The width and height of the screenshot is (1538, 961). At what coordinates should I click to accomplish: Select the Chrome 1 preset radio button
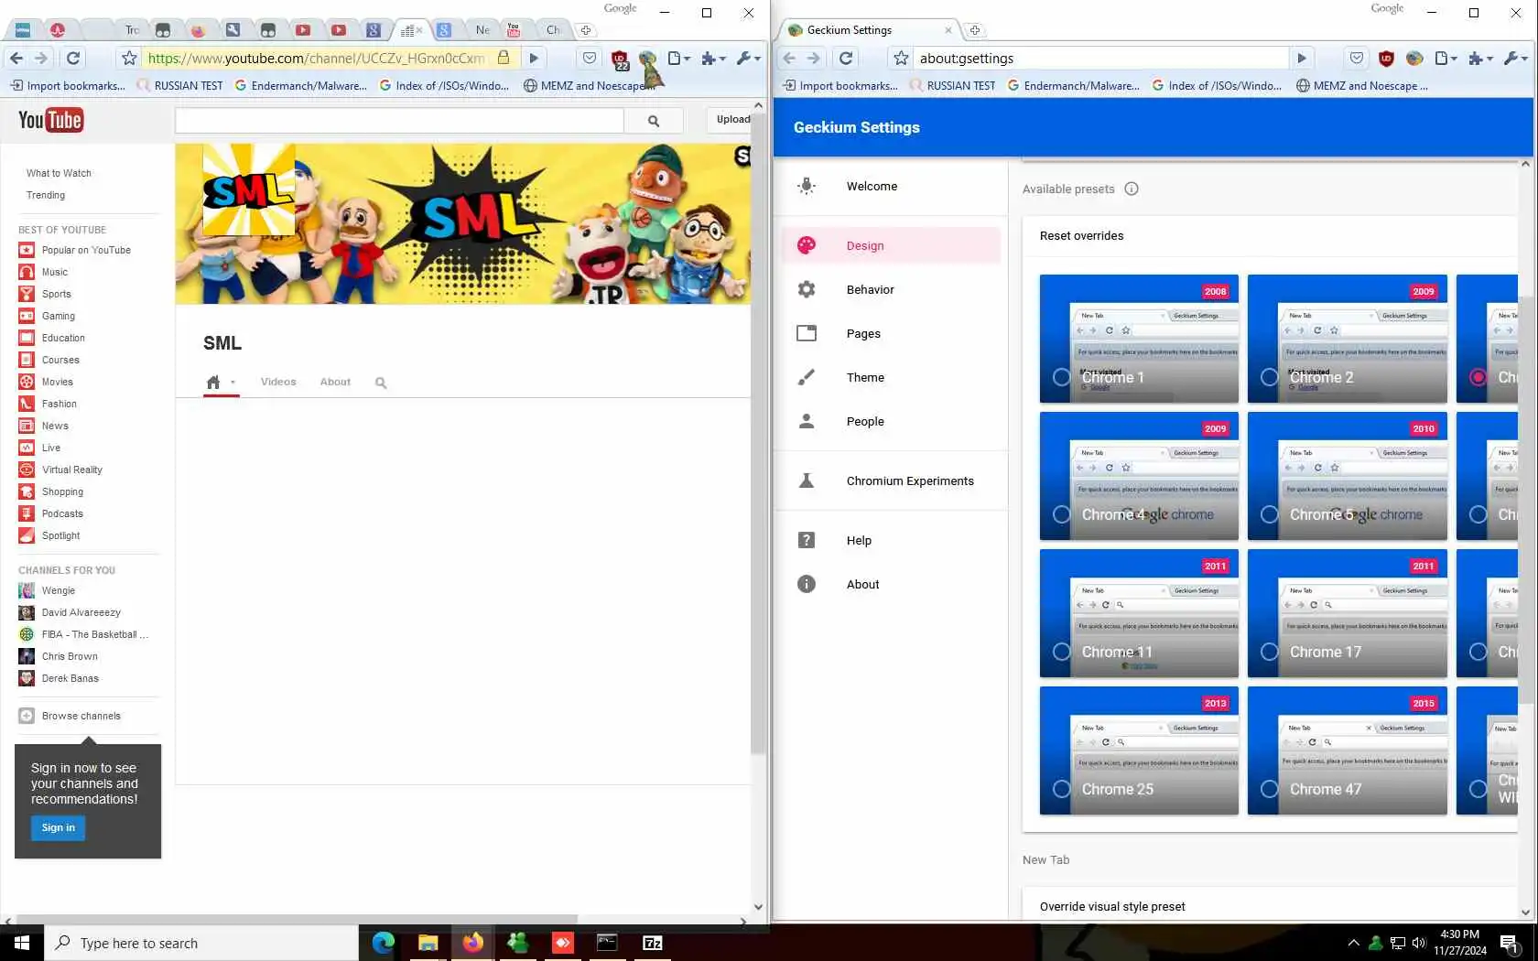pyautogui.click(x=1061, y=377)
